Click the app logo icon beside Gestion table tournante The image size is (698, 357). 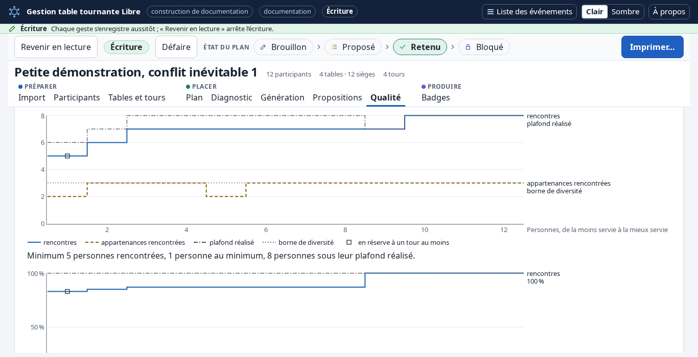14,12
